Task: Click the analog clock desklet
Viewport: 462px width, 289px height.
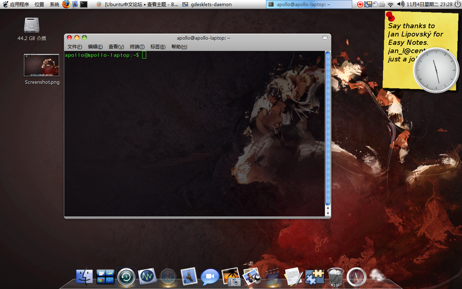Action: point(436,70)
